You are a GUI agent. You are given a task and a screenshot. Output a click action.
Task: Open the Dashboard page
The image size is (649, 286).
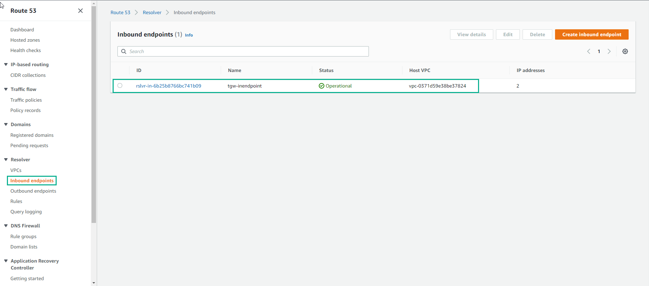[x=22, y=30]
